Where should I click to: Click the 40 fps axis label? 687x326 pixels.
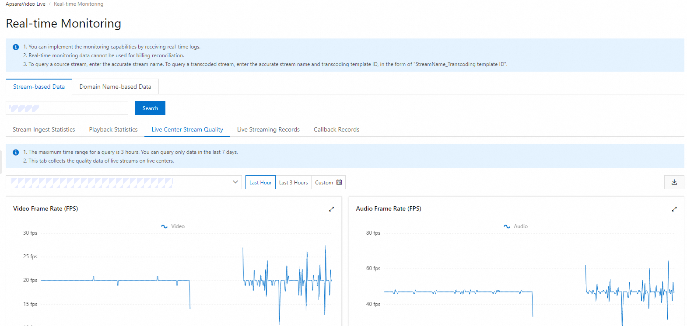pos(373,304)
